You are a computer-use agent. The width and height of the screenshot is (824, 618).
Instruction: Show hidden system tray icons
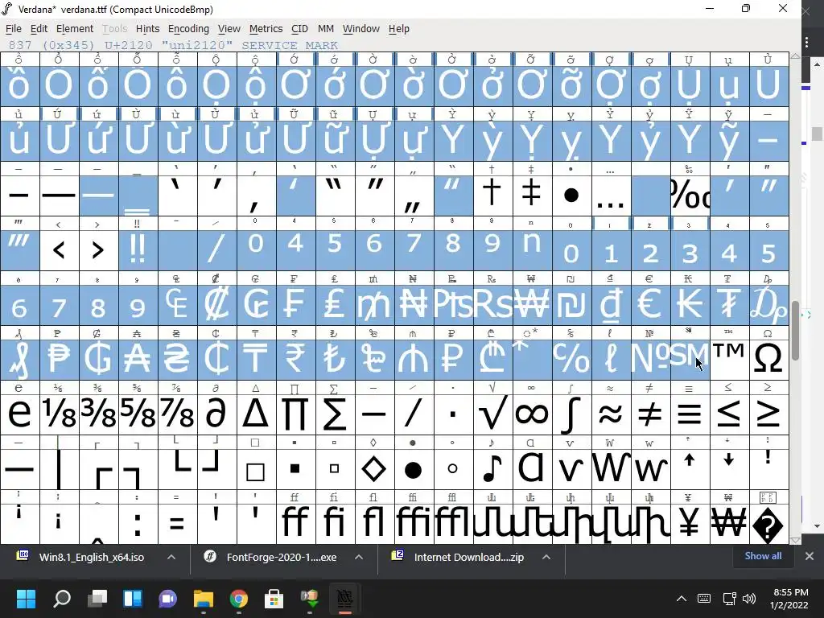(681, 599)
